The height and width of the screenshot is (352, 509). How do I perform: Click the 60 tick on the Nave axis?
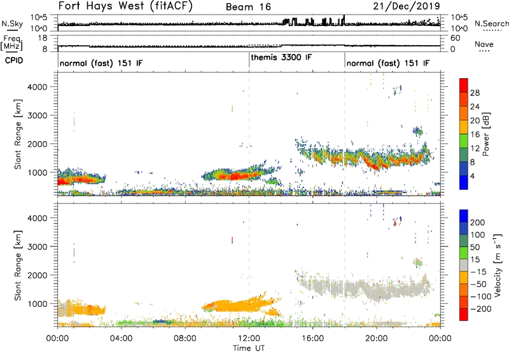point(455,38)
